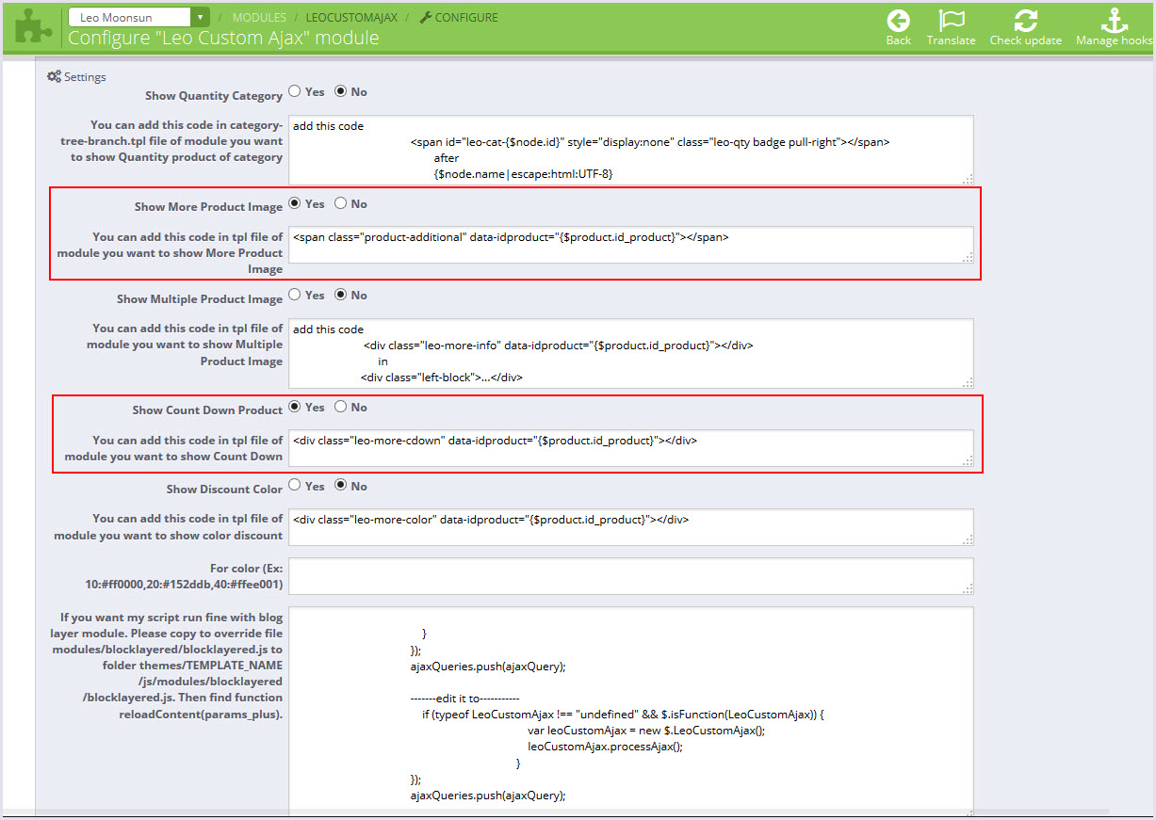Enable Yes for Show Multiple Product Image
The image size is (1156, 820).
tap(295, 295)
